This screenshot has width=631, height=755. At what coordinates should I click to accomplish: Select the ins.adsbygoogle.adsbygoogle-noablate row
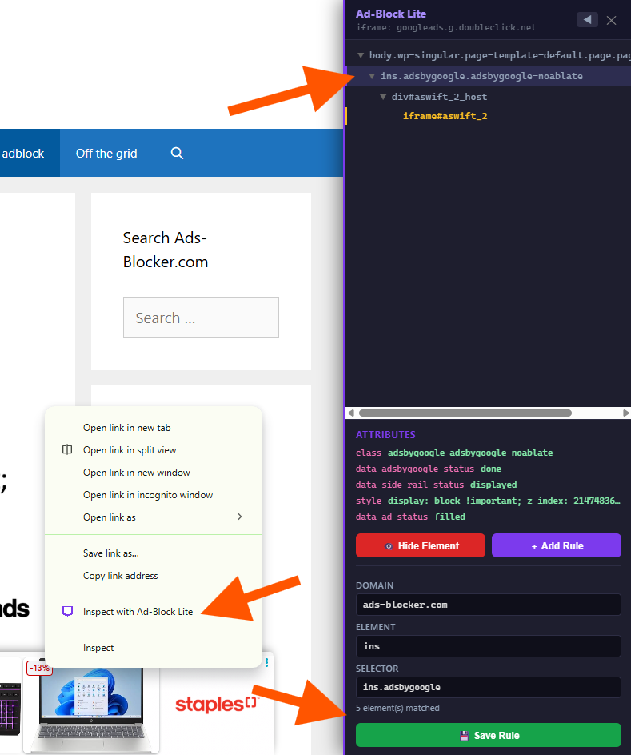tap(488, 76)
